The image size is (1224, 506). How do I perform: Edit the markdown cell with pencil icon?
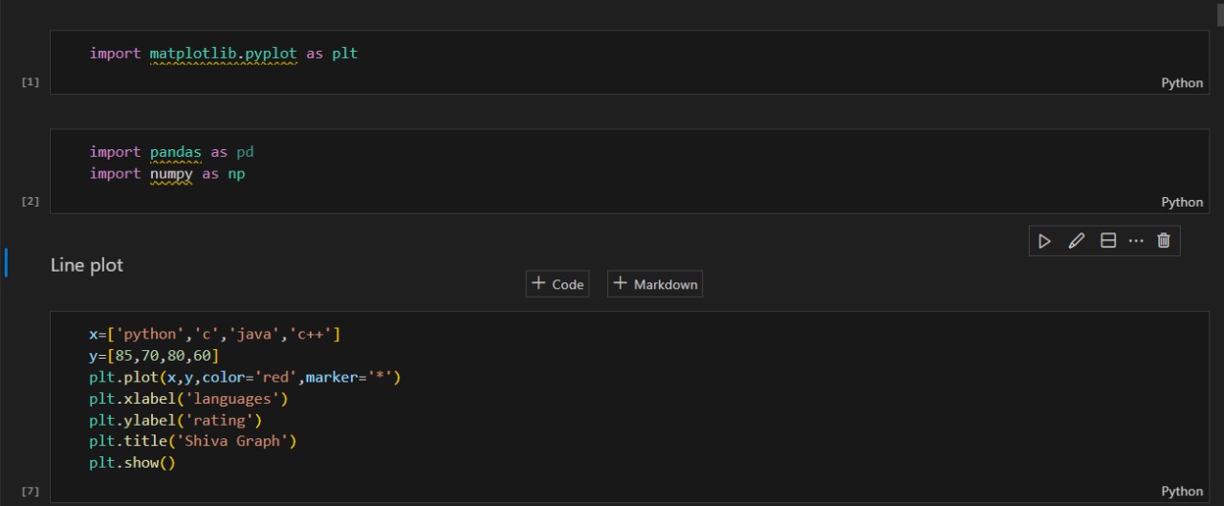(x=1076, y=241)
